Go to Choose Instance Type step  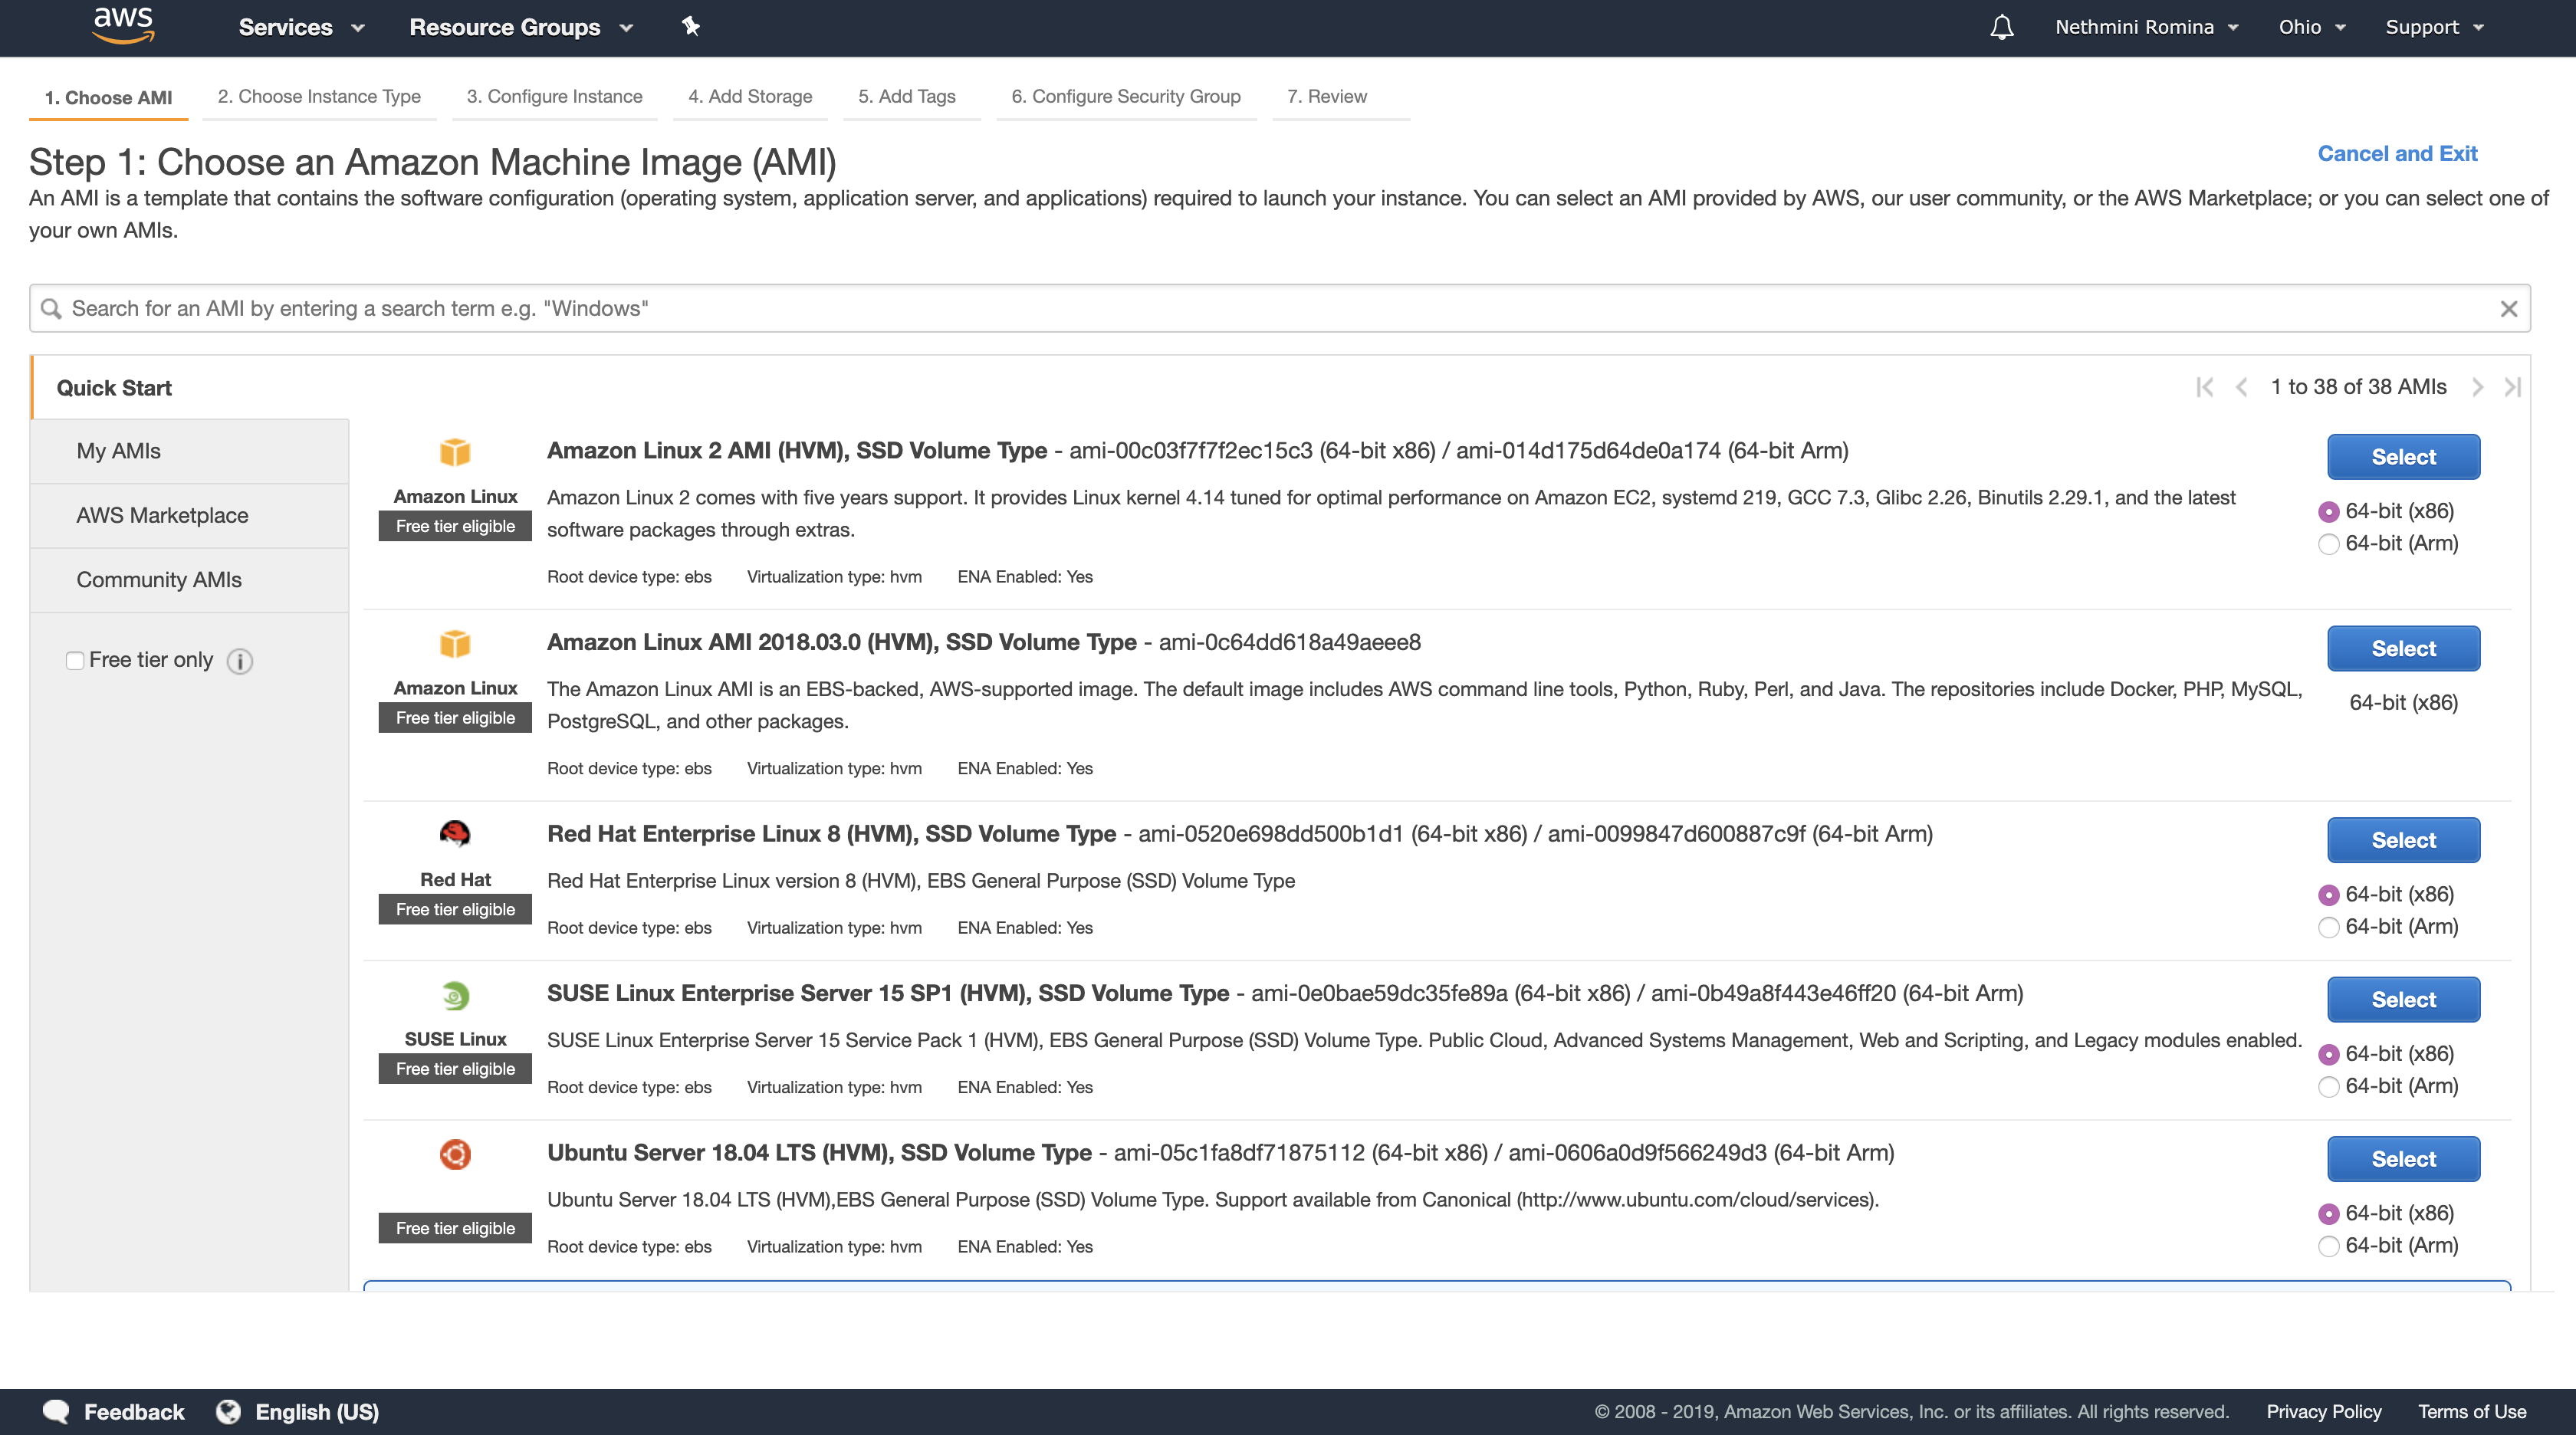coord(319,97)
